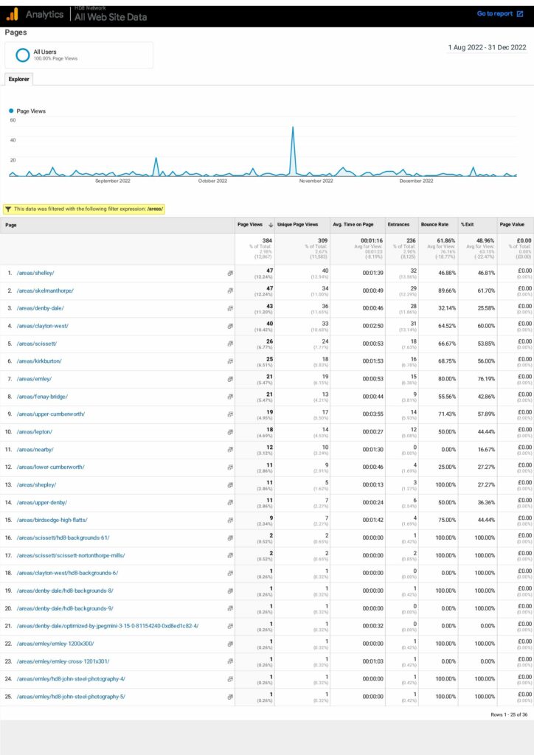Click open-in-new icon for /areas/shepley/ row

click(x=230, y=484)
